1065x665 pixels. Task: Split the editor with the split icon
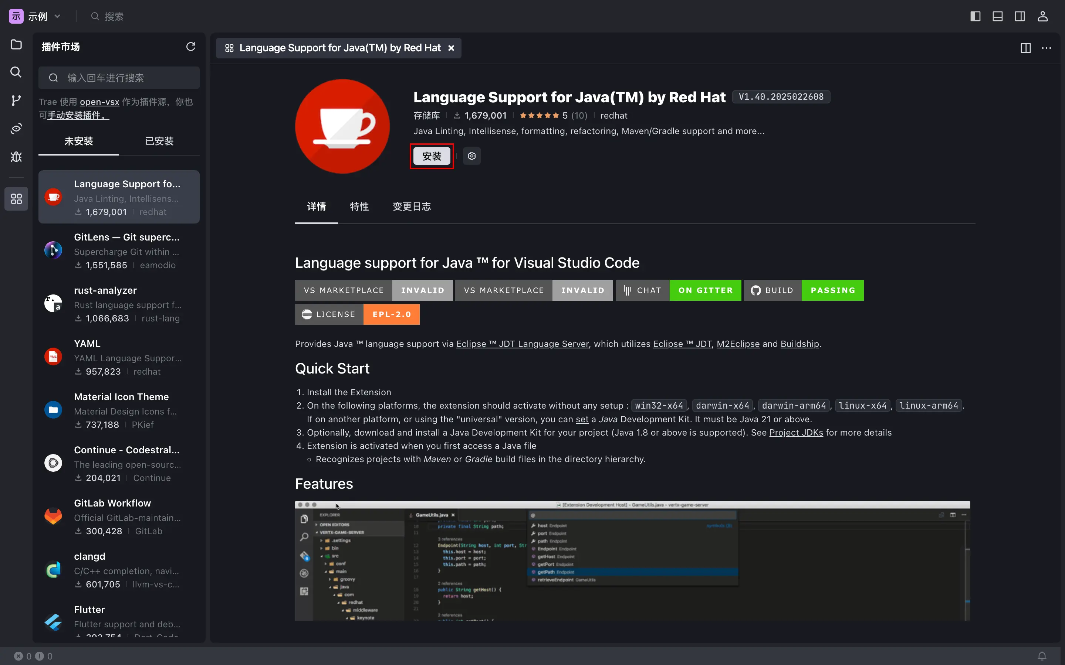[x=1025, y=48]
